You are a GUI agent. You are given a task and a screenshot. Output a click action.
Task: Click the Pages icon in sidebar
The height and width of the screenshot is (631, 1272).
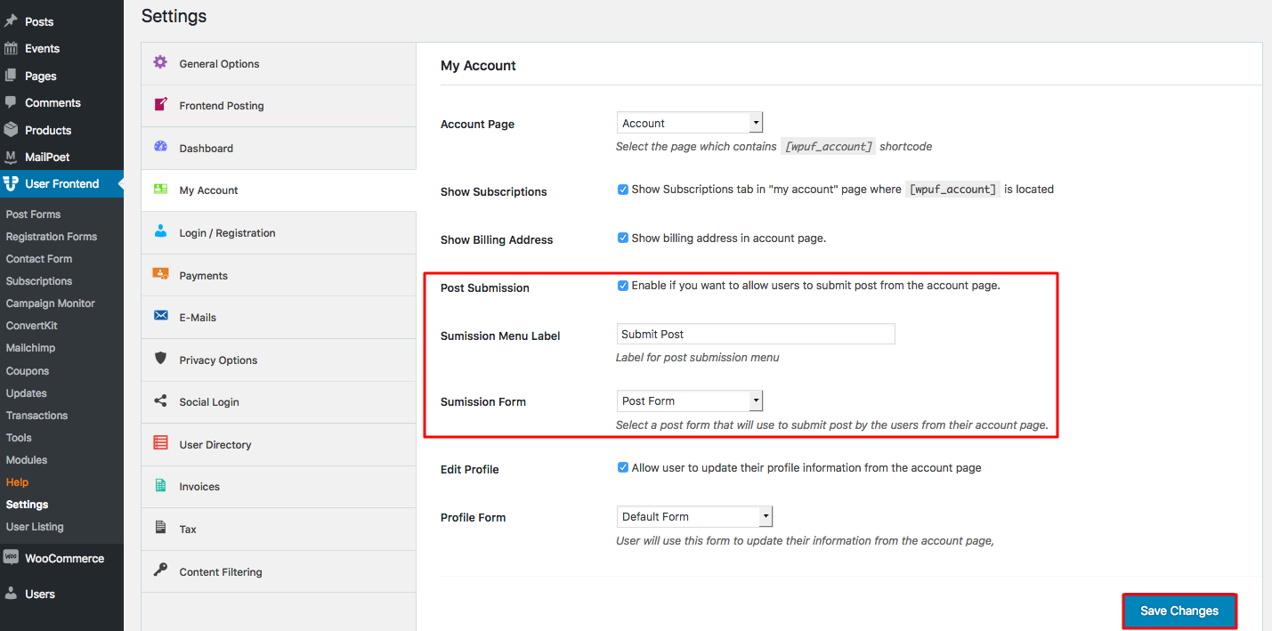(11, 76)
